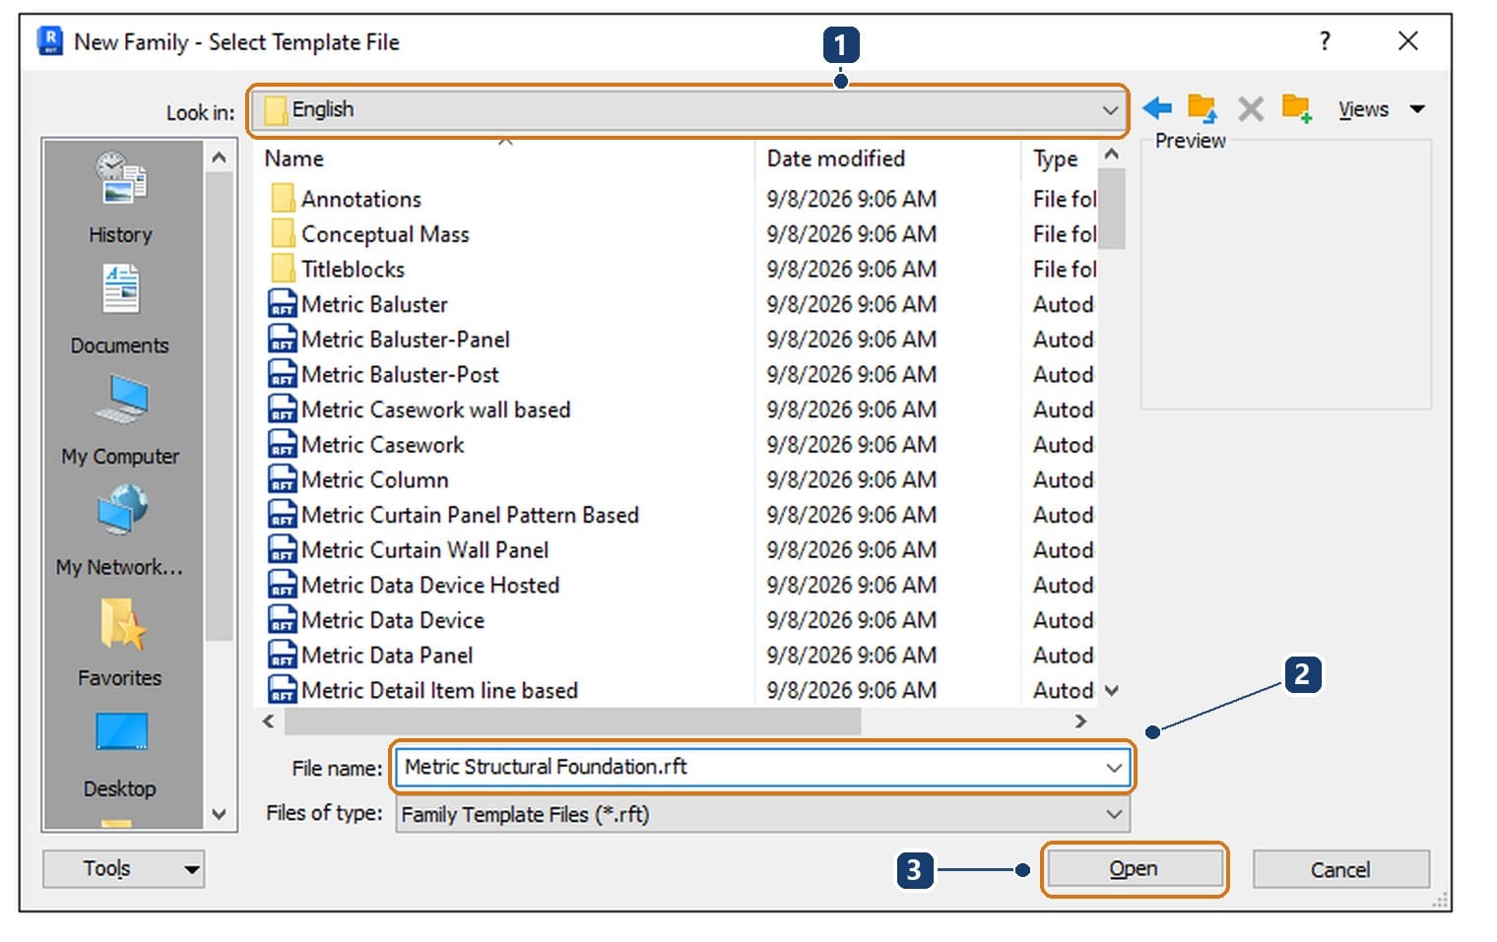Expand the File name dropdown arrow
Viewport: 1497px width, 942px height.
click(x=1114, y=767)
